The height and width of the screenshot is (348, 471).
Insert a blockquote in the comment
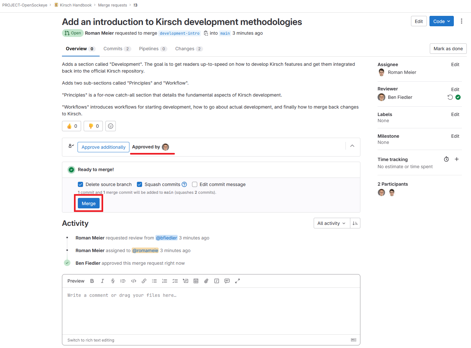pos(123,281)
